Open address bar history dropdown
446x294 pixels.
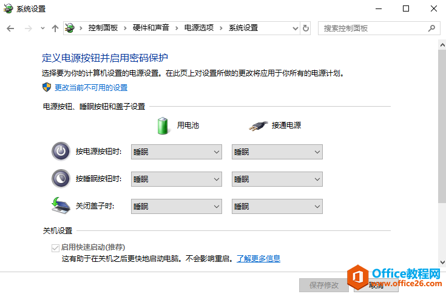(x=296, y=28)
